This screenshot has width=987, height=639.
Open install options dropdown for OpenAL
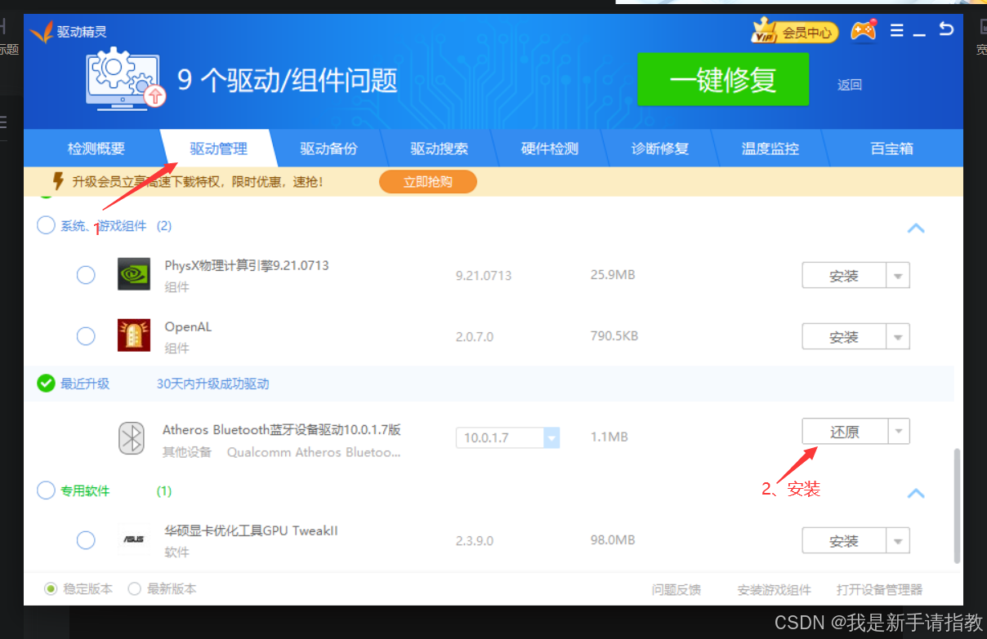[898, 336]
